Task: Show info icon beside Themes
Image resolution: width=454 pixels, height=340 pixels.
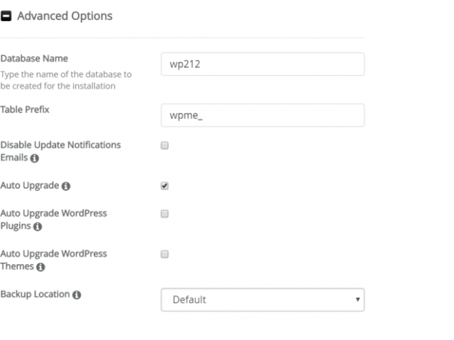Action: 40,267
